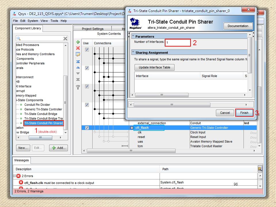276x207 pixels.
Task: Click the Cancel button in the dialog
Action: point(225,113)
